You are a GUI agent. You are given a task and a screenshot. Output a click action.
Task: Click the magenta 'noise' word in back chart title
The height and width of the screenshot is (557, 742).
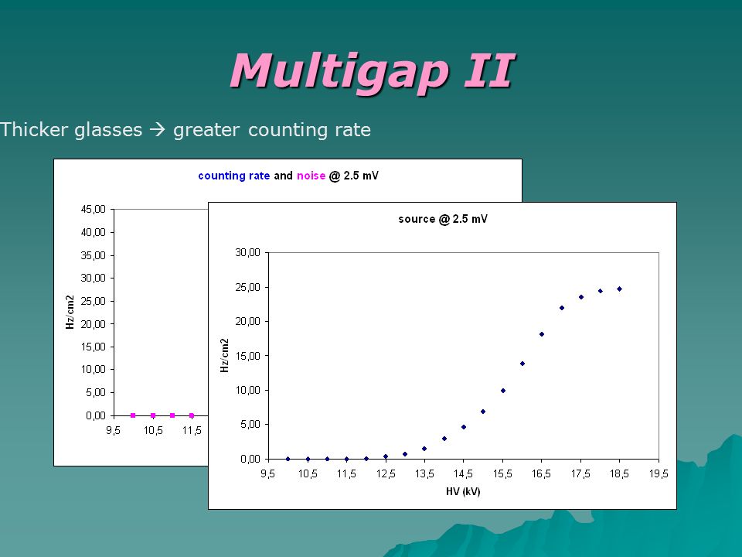click(x=311, y=176)
